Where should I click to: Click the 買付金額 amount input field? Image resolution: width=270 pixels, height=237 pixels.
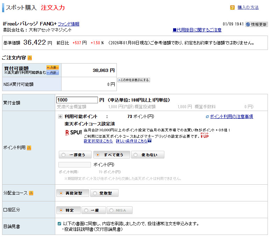(77, 100)
